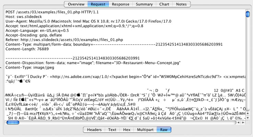Click the vertical scroll down arrow
This screenshot has width=253, height=137.
(x=247, y=117)
